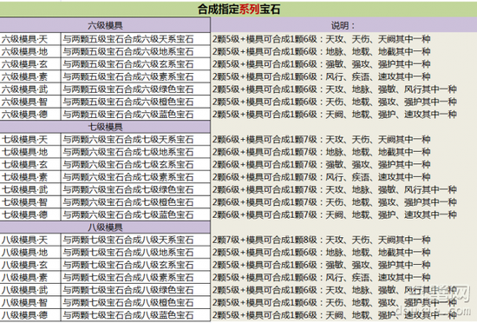Pick cell 八级模具·地

pos(30,253)
